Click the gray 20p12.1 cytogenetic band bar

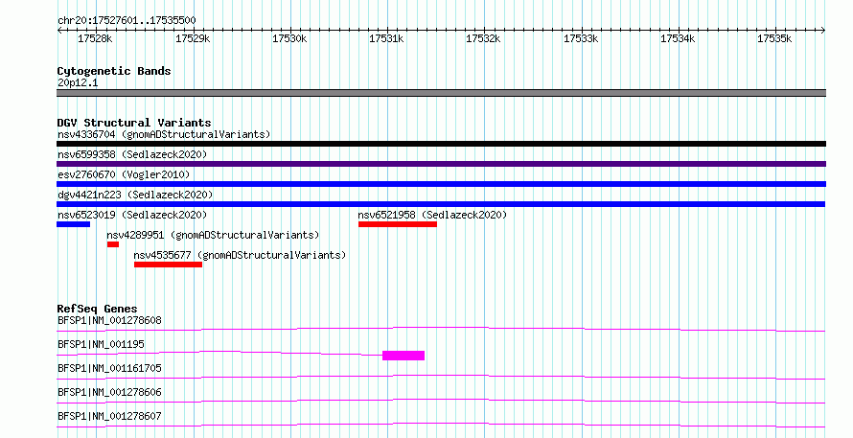441,93
